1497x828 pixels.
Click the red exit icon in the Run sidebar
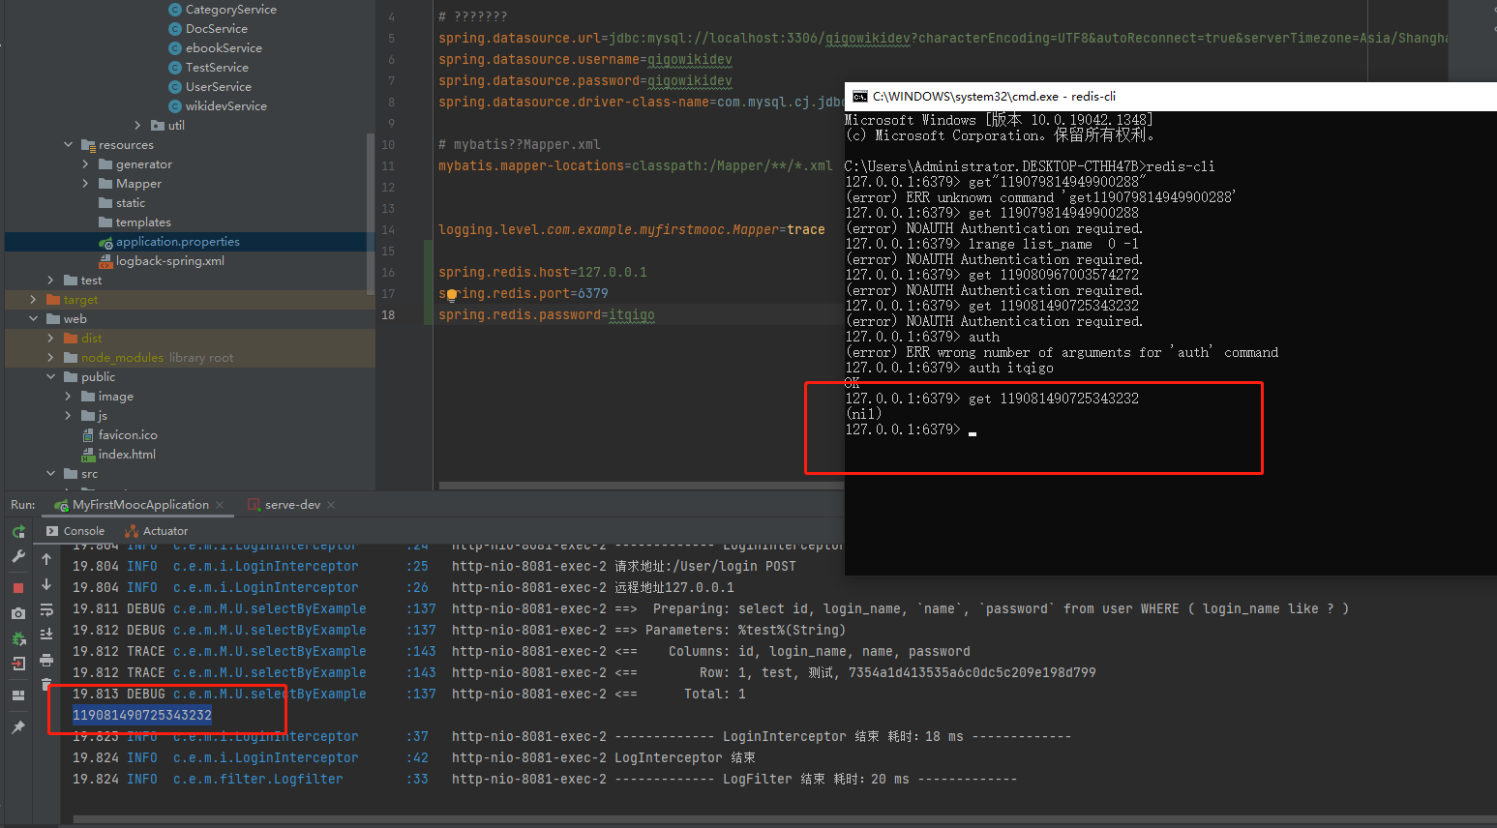pos(18,664)
